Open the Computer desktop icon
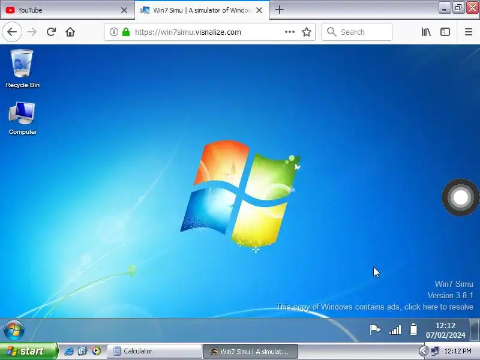Image resolution: width=480 pixels, height=360 pixels. (22, 118)
